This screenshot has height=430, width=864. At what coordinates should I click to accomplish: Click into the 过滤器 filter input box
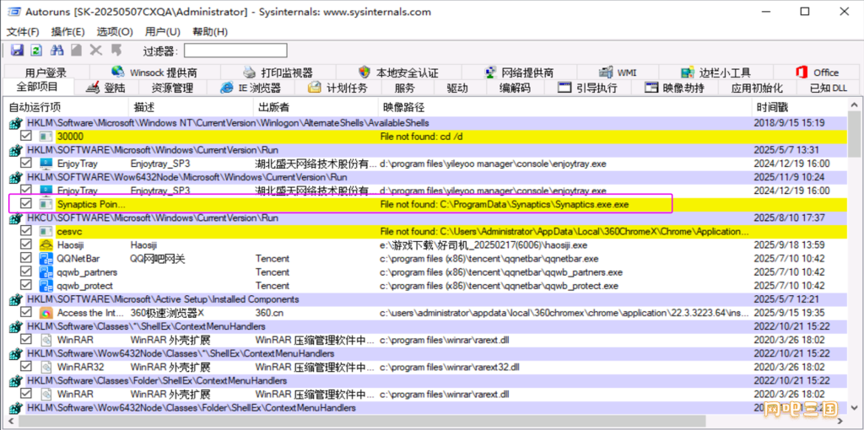click(x=235, y=51)
